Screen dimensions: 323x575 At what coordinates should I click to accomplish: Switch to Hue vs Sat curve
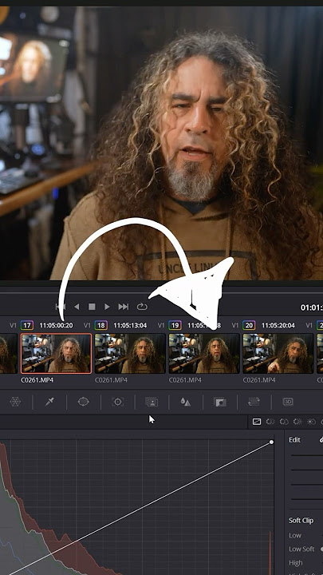pyautogui.click(x=284, y=422)
